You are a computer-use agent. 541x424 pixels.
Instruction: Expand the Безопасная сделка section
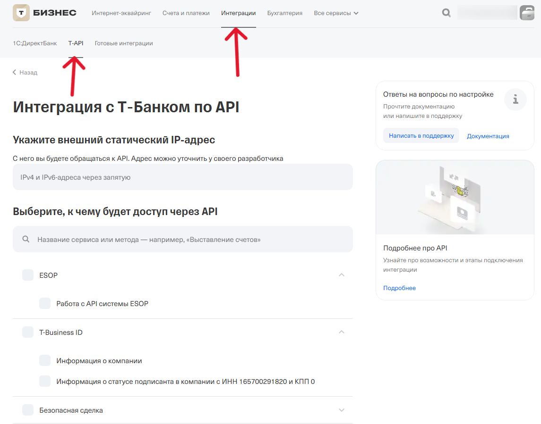point(342,410)
